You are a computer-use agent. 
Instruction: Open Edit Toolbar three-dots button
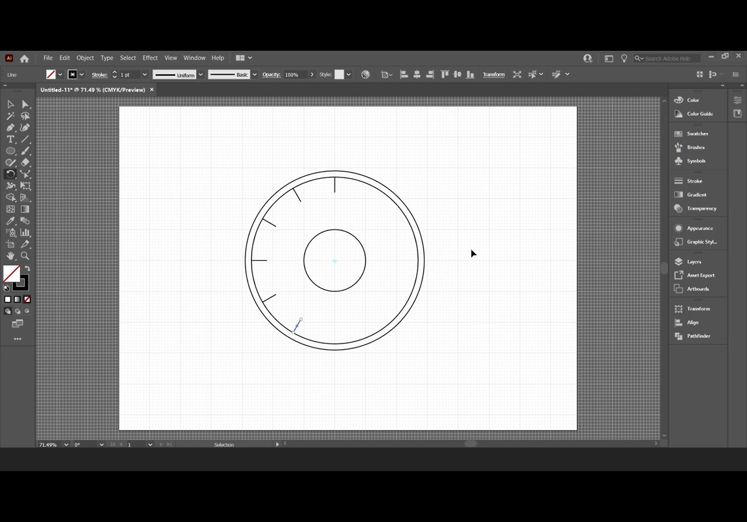(18, 339)
